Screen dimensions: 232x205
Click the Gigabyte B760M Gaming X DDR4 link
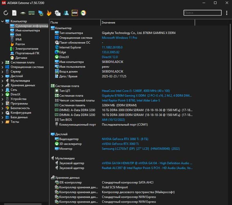[x=147, y=96]
